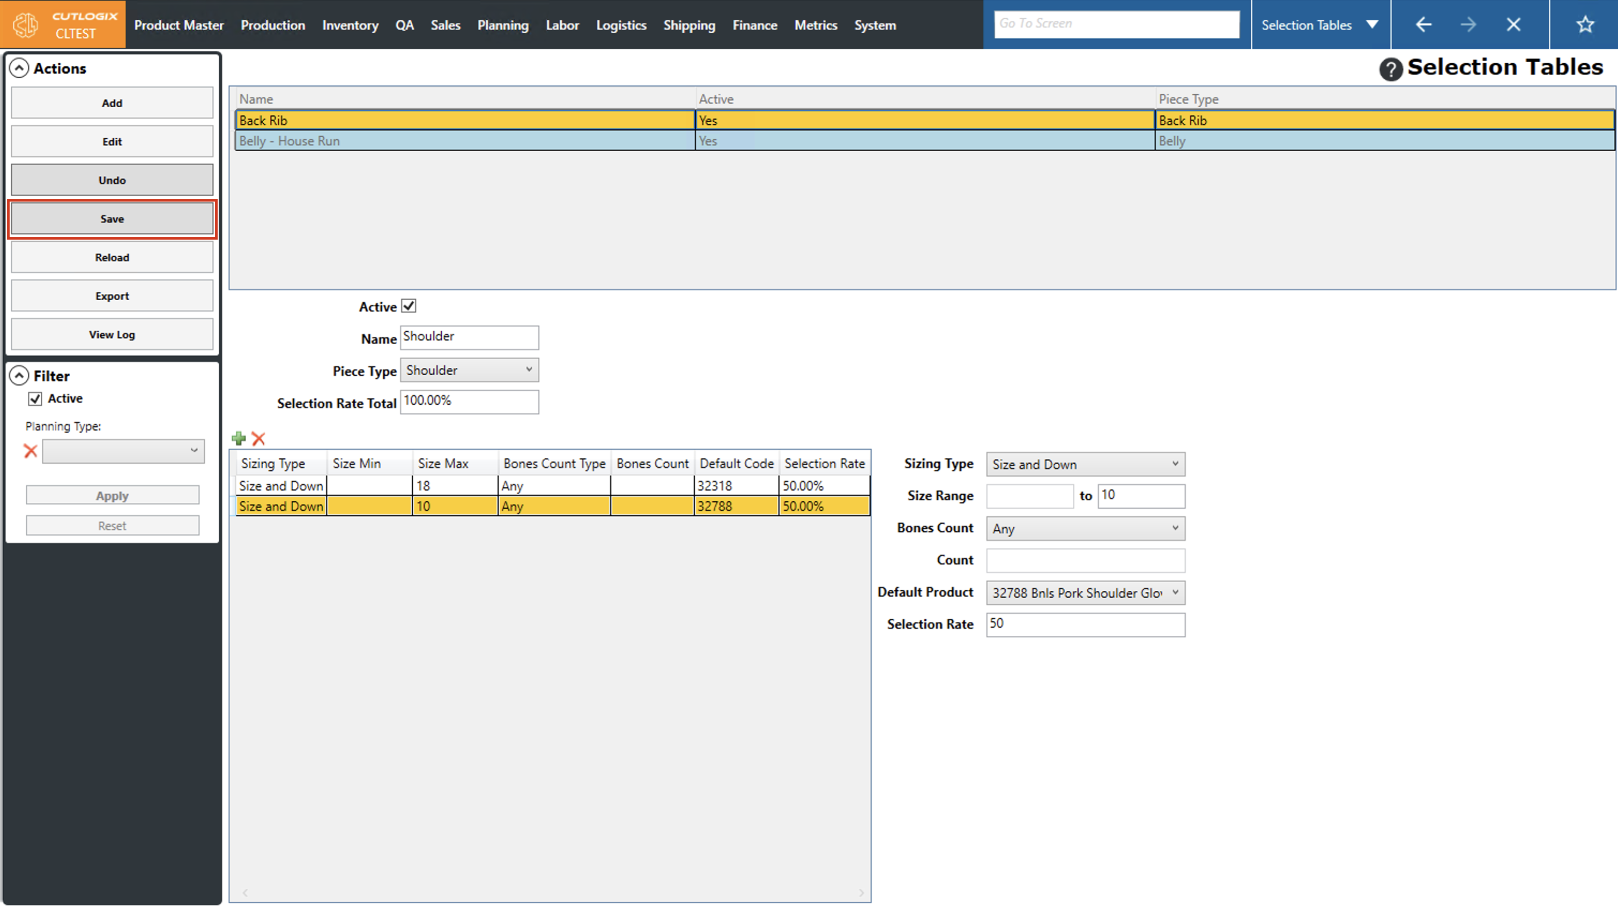Image resolution: width=1618 pixels, height=906 pixels.
Task: Close current screen with X icon
Action: (1513, 25)
